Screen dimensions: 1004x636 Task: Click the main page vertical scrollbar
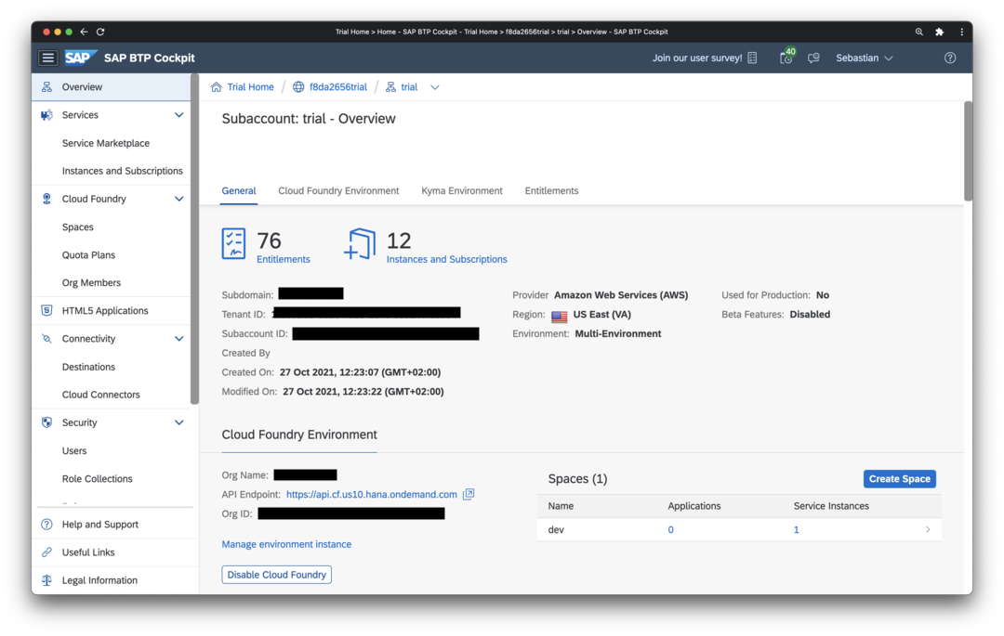tap(968, 153)
